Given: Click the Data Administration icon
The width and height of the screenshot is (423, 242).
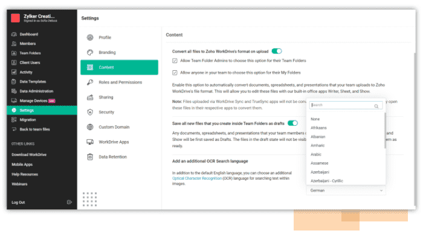Looking at the screenshot, I should point(14,91).
